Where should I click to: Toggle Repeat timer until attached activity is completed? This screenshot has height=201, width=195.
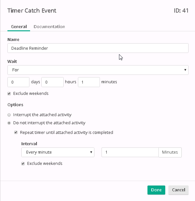click(16, 132)
